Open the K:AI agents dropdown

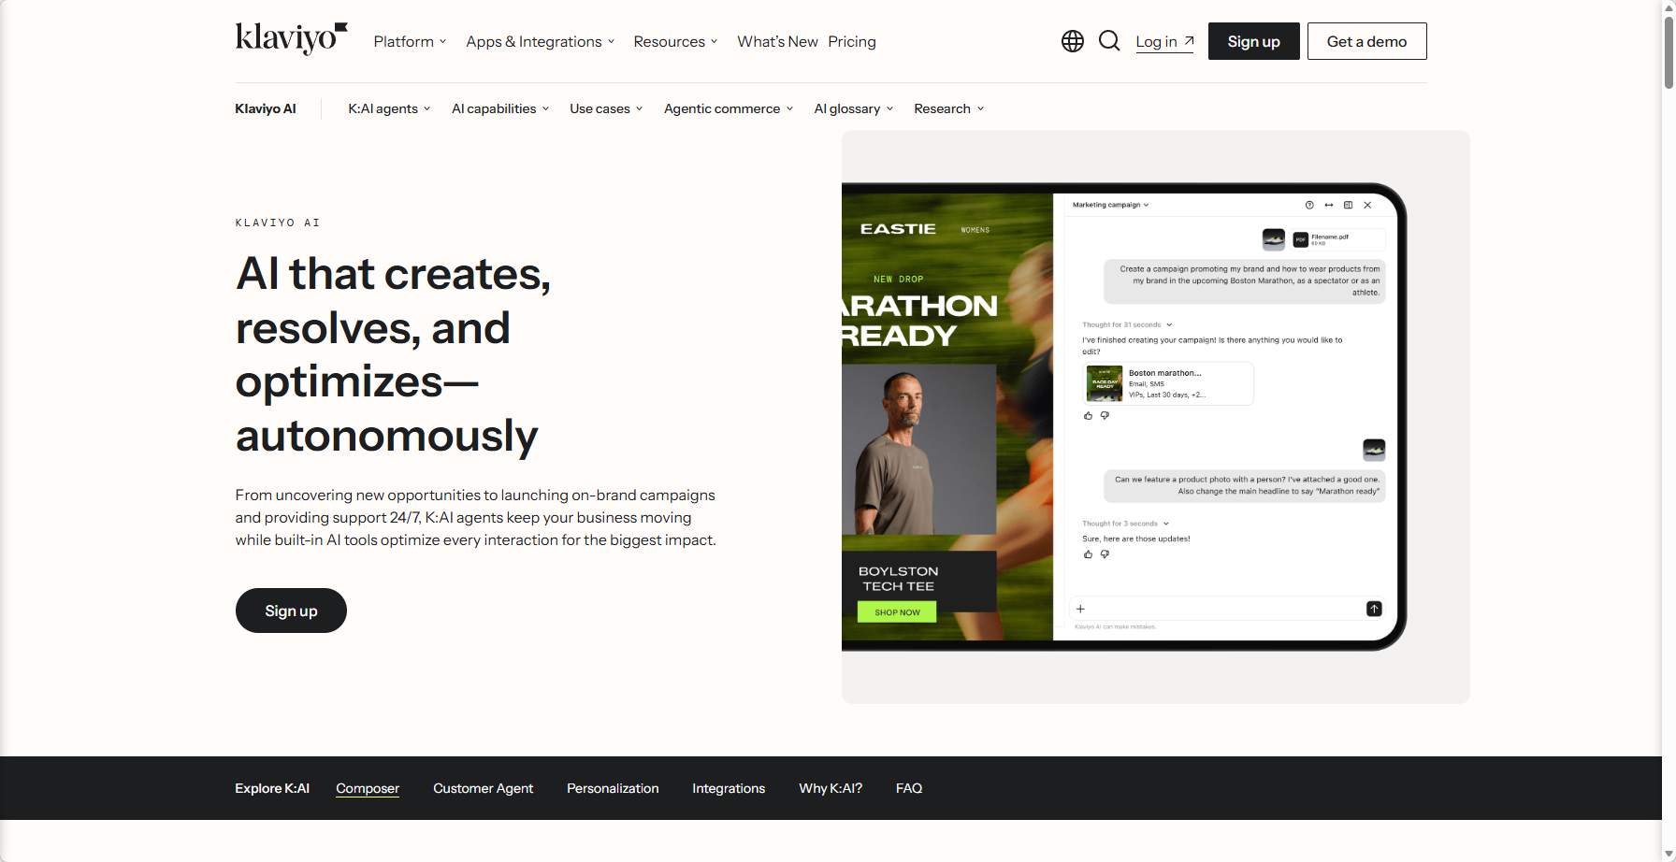[x=389, y=108]
